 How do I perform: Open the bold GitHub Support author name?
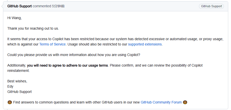(x=19, y=6)
